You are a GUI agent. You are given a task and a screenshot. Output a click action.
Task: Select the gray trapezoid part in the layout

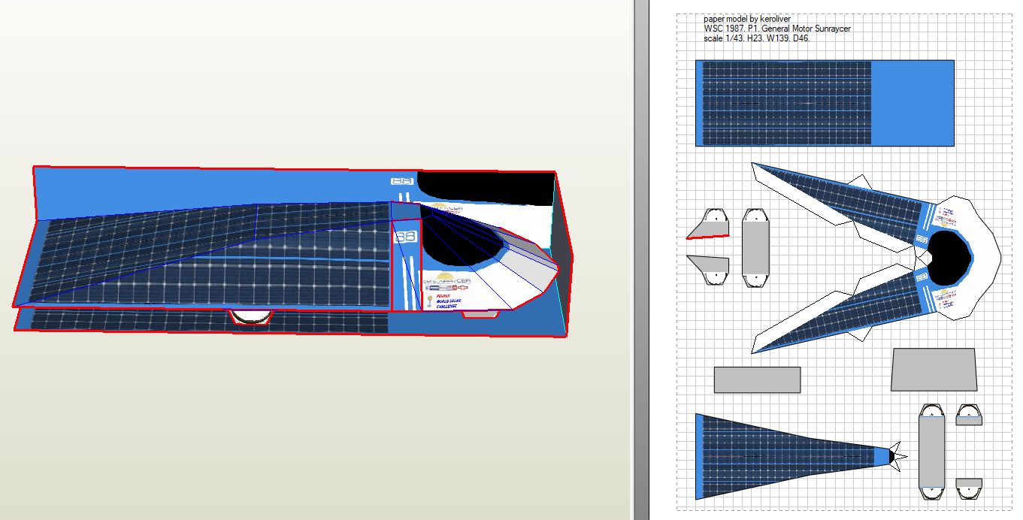934,370
